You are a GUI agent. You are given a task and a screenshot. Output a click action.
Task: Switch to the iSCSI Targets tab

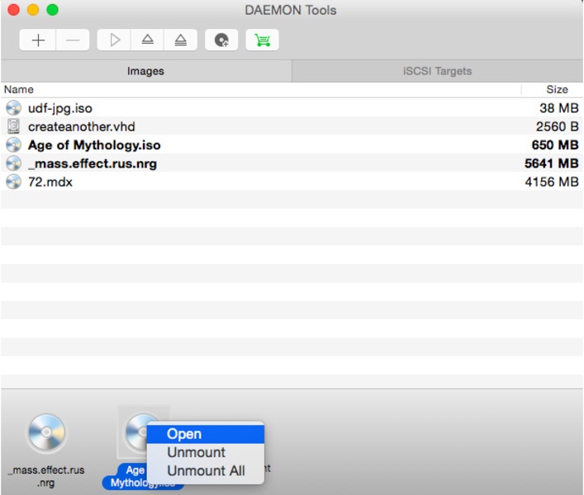437,71
